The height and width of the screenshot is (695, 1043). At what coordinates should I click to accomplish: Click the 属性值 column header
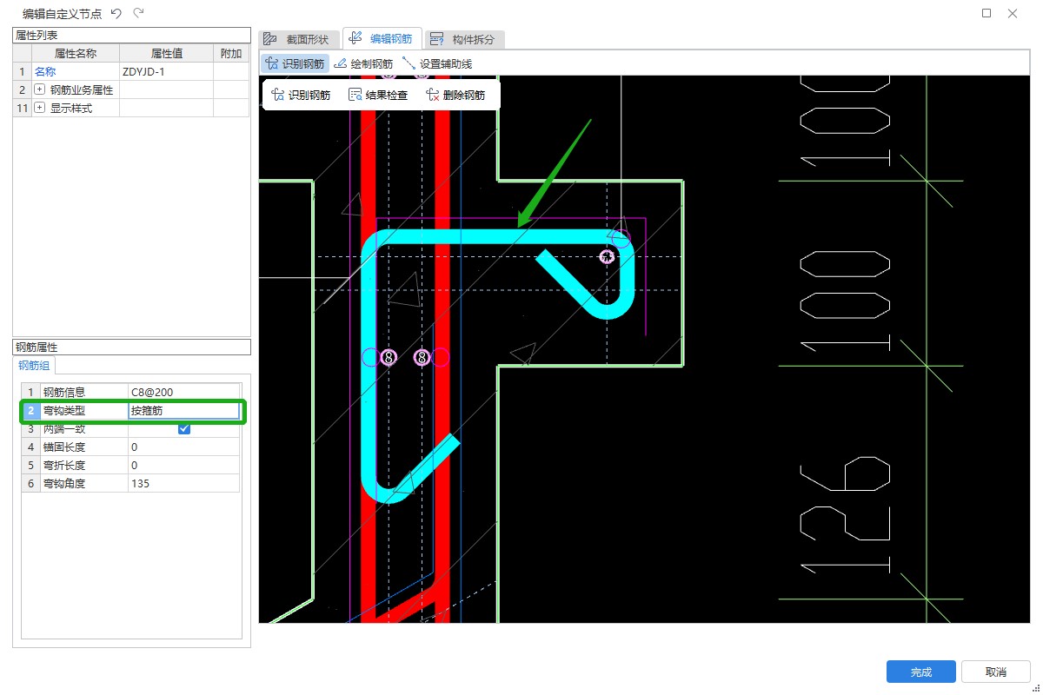[166, 54]
